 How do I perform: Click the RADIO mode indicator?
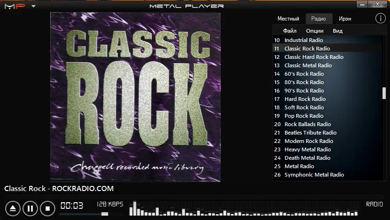pos(375,204)
